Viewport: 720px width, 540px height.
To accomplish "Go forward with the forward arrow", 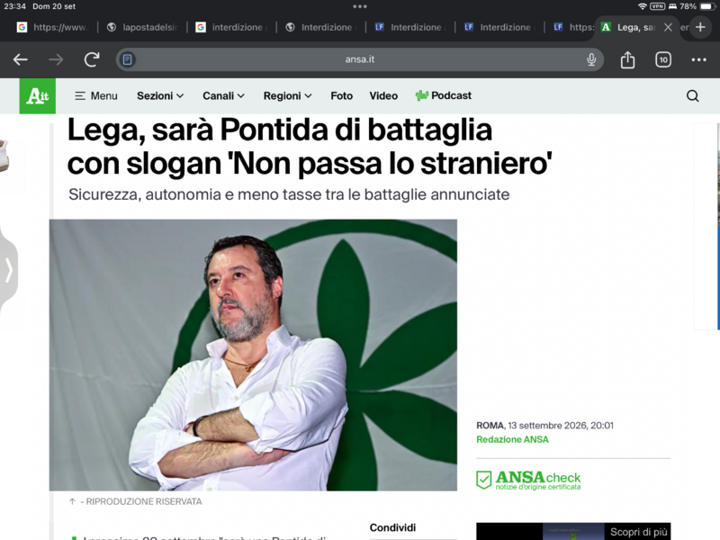I will point(56,59).
